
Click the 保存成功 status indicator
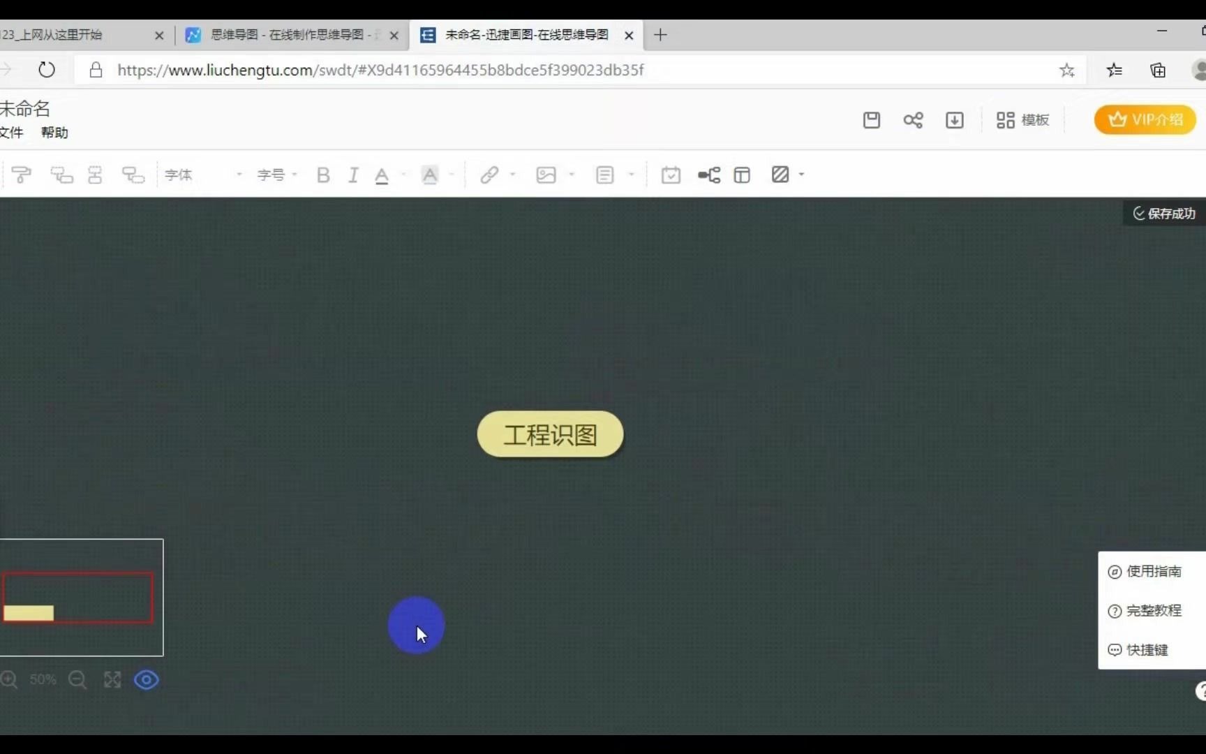[1164, 214]
